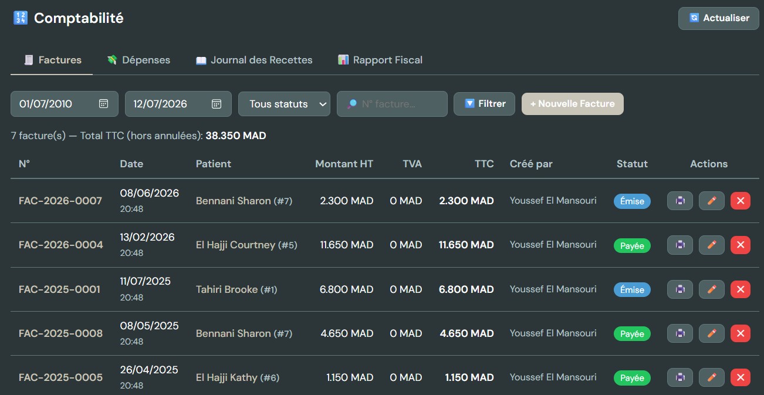Open calendar picker for end date 12/07/2026

coord(217,104)
